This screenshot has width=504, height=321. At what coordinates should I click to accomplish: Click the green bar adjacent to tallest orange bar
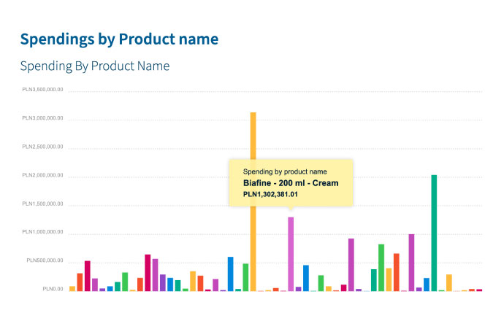245,277
